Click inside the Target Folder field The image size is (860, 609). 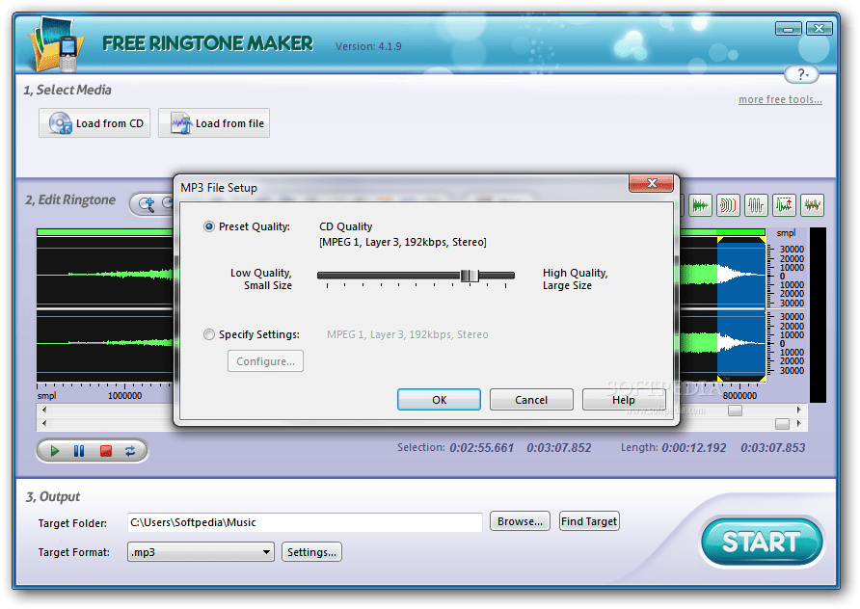coord(305,521)
